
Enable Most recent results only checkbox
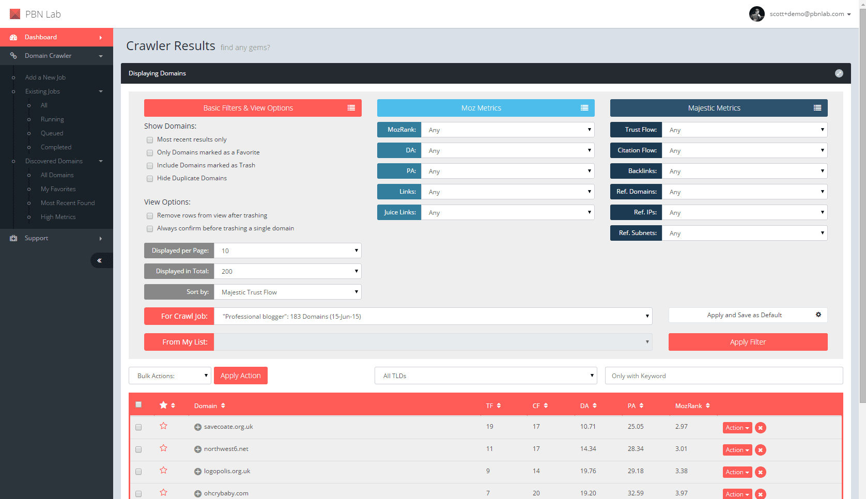(150, 140)
